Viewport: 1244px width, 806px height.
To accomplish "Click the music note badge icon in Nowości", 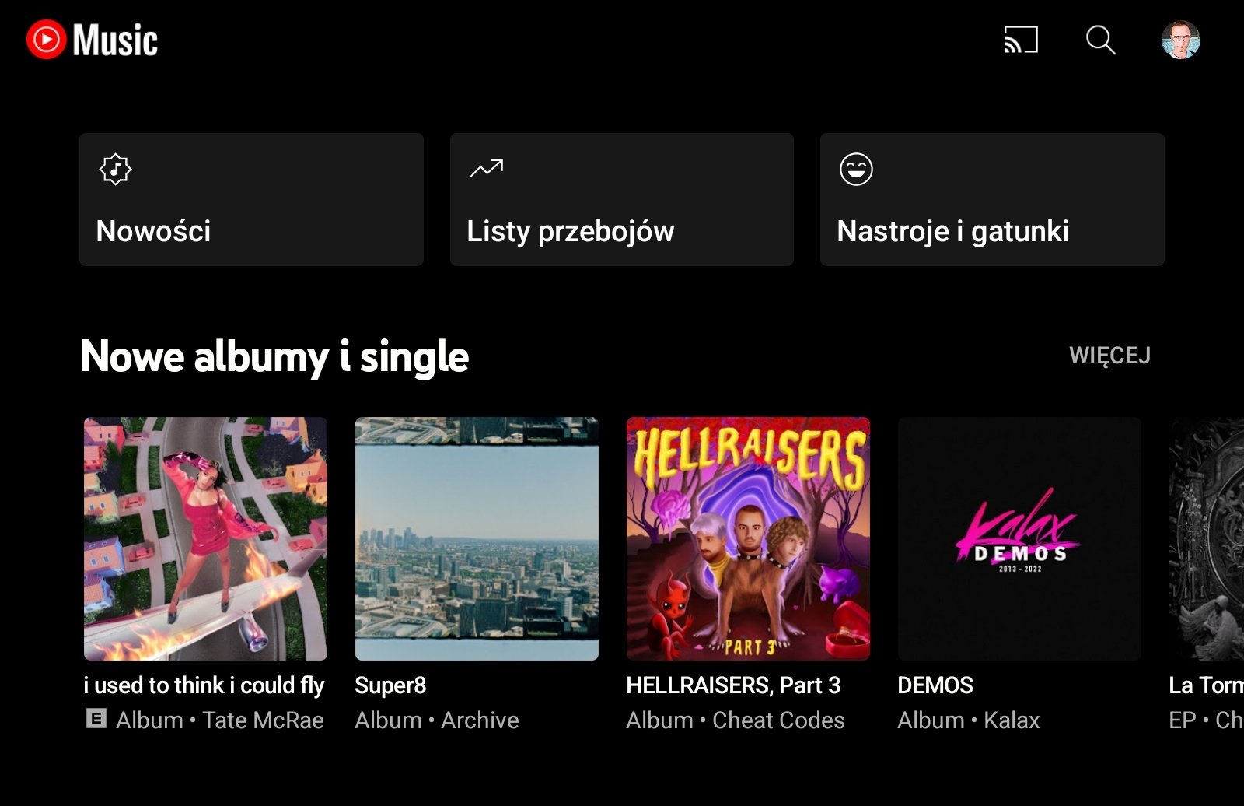I will [115, 169].
